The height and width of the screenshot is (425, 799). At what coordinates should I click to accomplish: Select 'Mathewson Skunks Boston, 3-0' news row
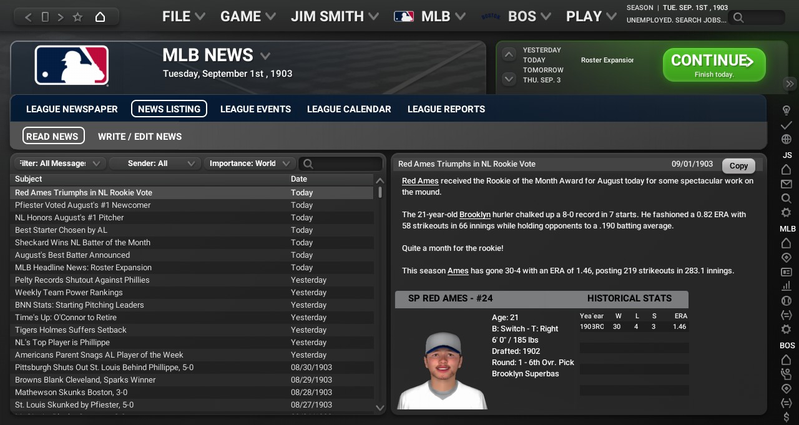point(192,392)
